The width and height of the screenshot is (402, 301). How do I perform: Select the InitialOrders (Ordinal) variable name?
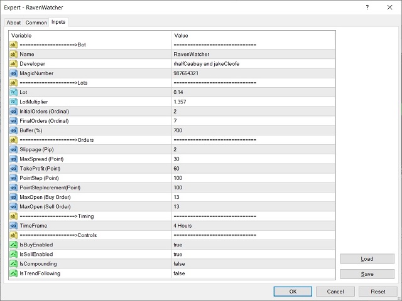pos(45,112)
